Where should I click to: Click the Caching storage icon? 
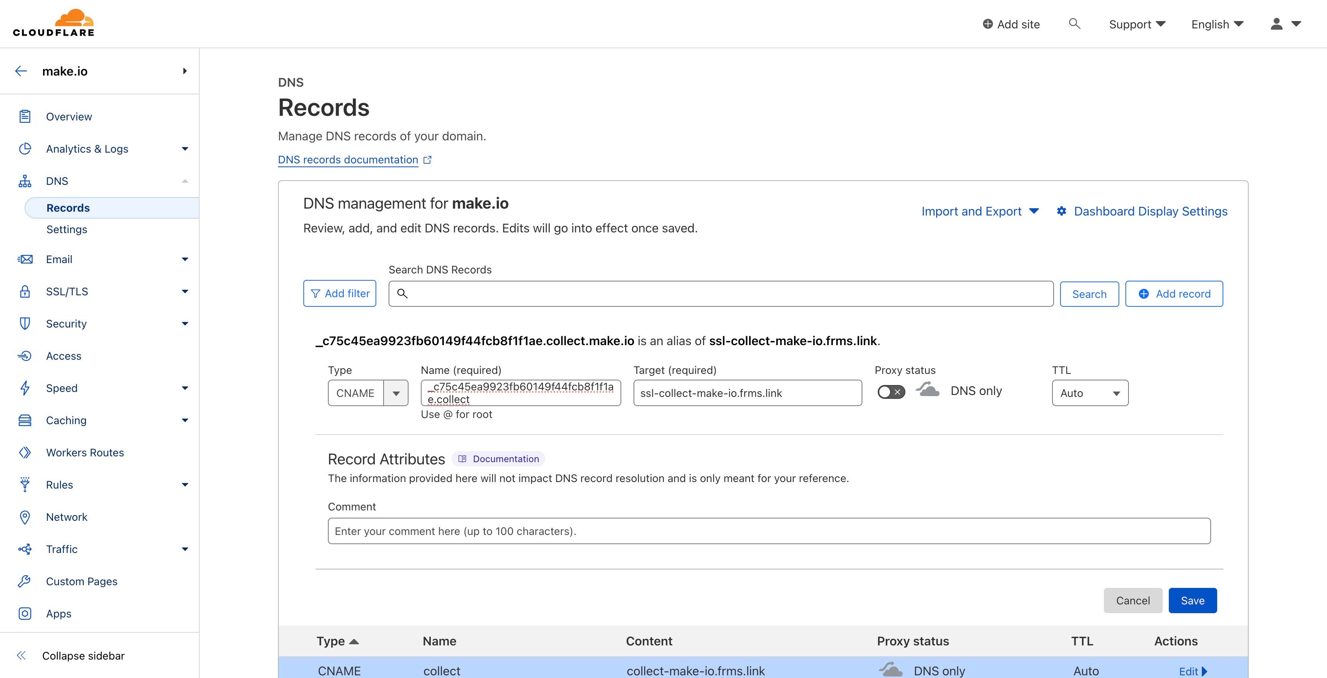tap(25, 420)
